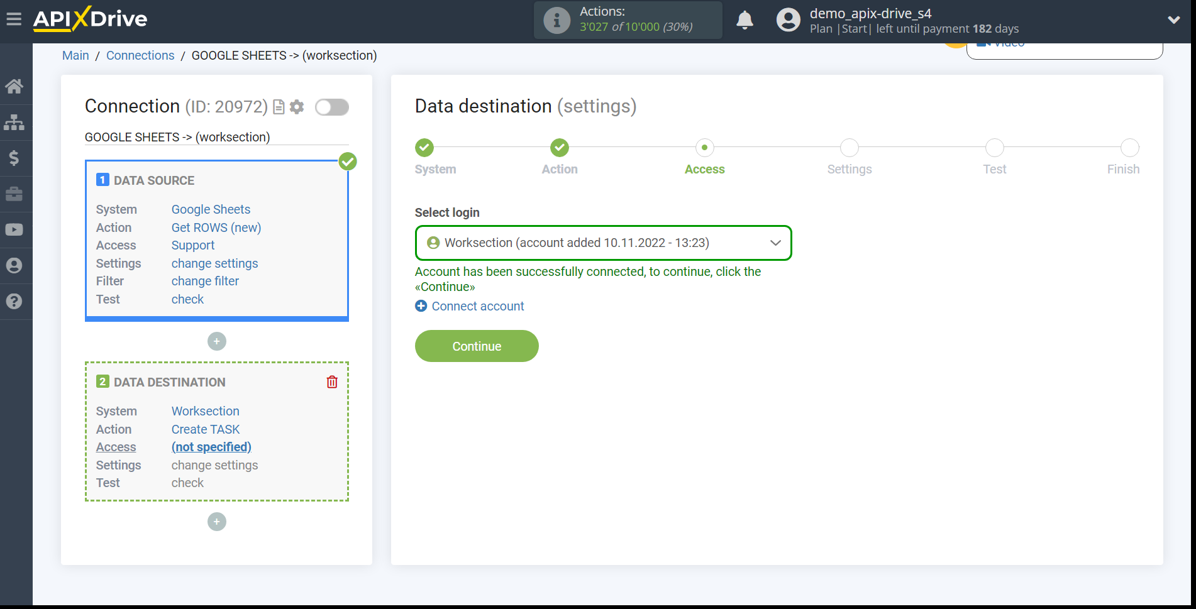Click the Connect account plus icon

click(x=421, y=306)
